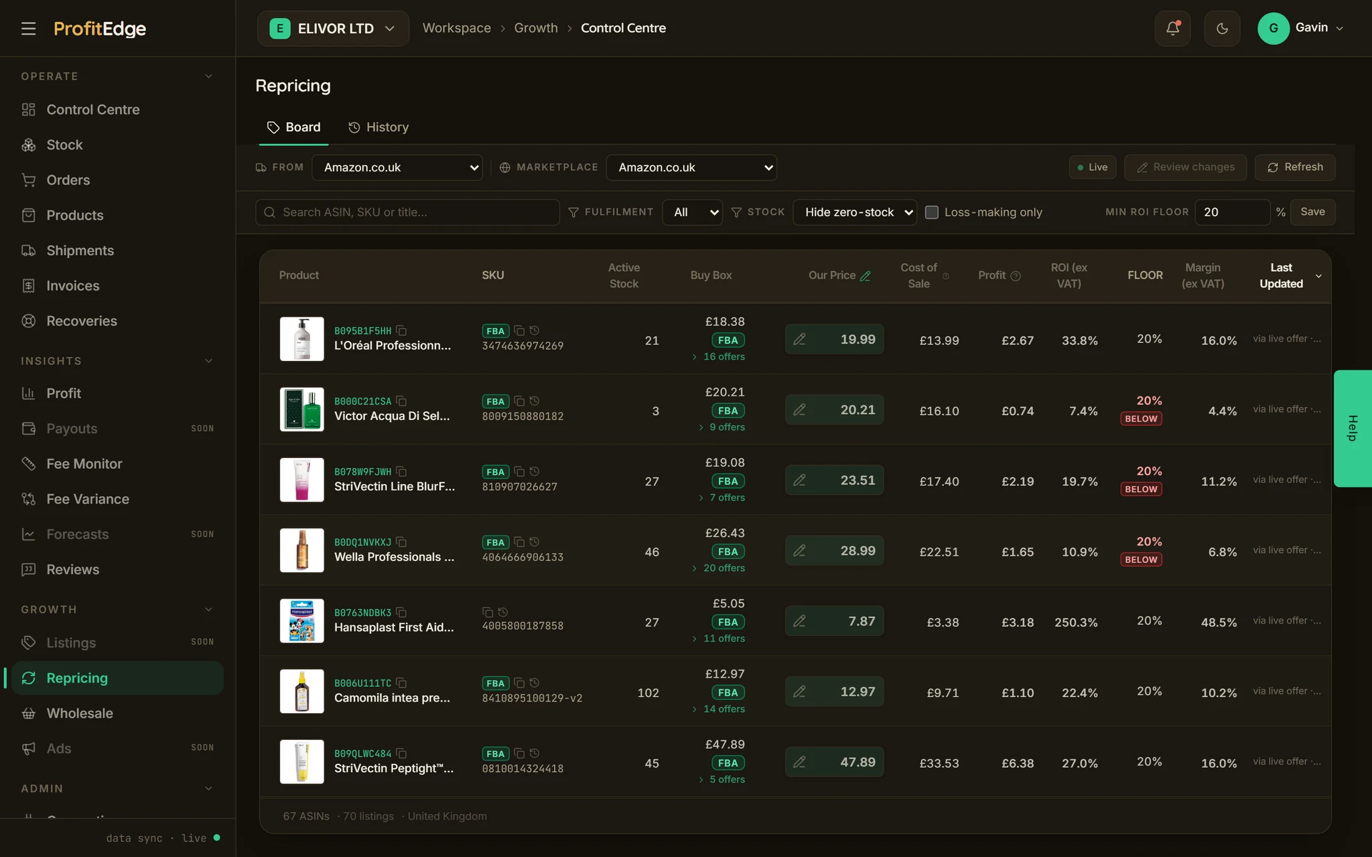Edit price pencil for 7.87
This screenshot has height=857, width=1372.
coord(799,621)
